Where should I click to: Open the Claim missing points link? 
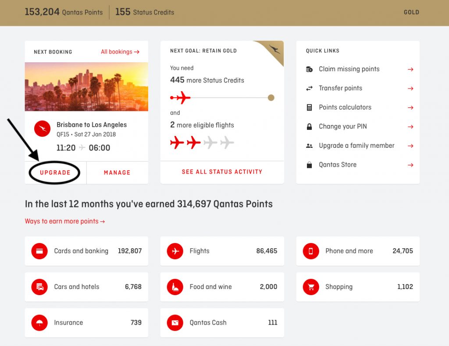tap(349, 69)
